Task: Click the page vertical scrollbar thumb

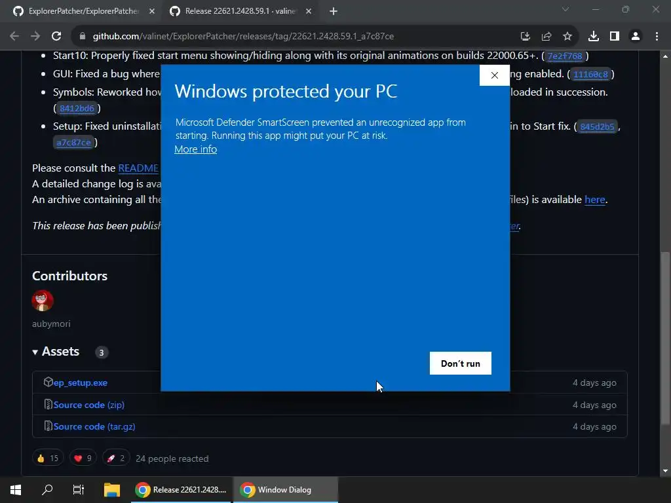Action: tap(665, 338)
